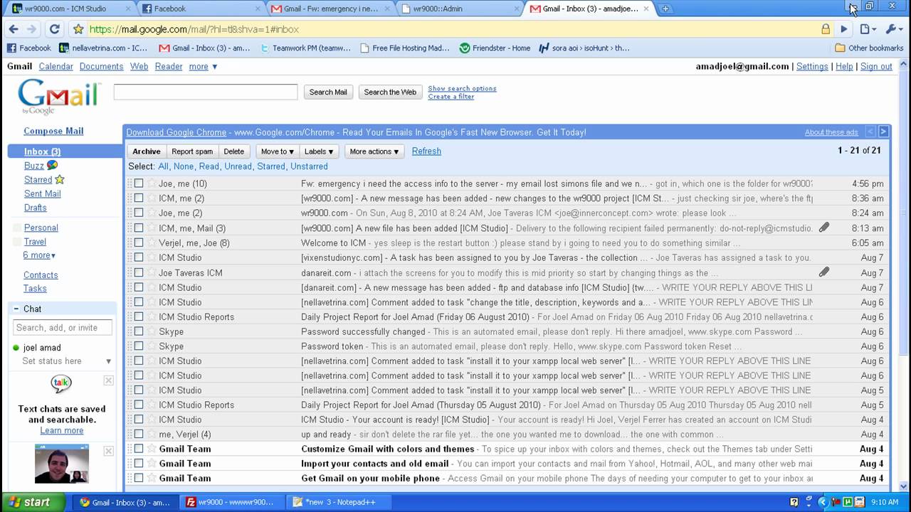The image size is (911, 512).
Task: Tick checkbox for Joe Taveras ICM email
Action: click(139, 272)
